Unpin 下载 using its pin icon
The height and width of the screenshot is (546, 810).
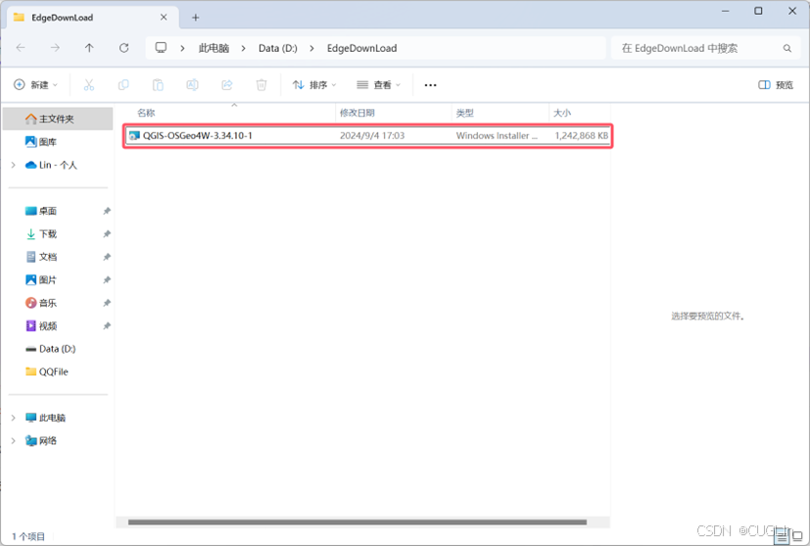107,233
